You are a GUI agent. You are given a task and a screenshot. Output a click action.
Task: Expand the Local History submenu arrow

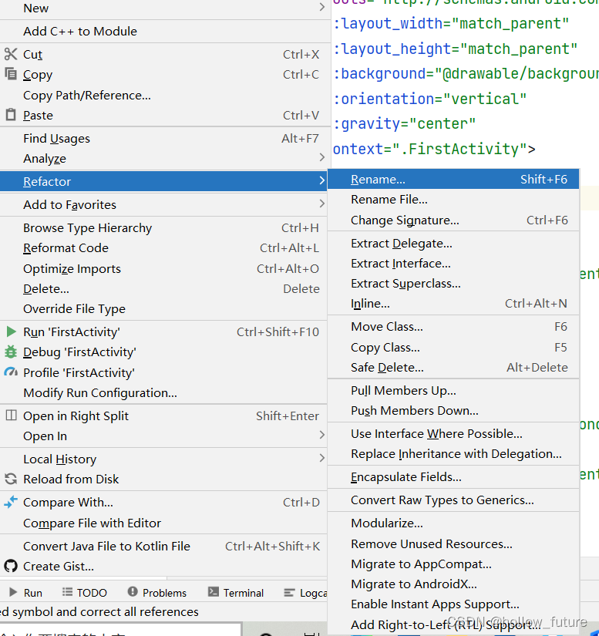tap(321, 458)
